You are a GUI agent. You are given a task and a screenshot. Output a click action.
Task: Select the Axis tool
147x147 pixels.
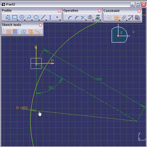[50, 17]
